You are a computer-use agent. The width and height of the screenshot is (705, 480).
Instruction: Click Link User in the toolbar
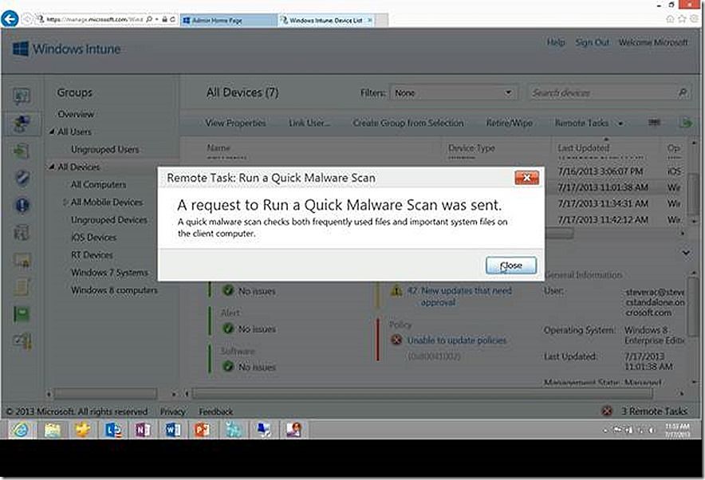coord(309,123)
